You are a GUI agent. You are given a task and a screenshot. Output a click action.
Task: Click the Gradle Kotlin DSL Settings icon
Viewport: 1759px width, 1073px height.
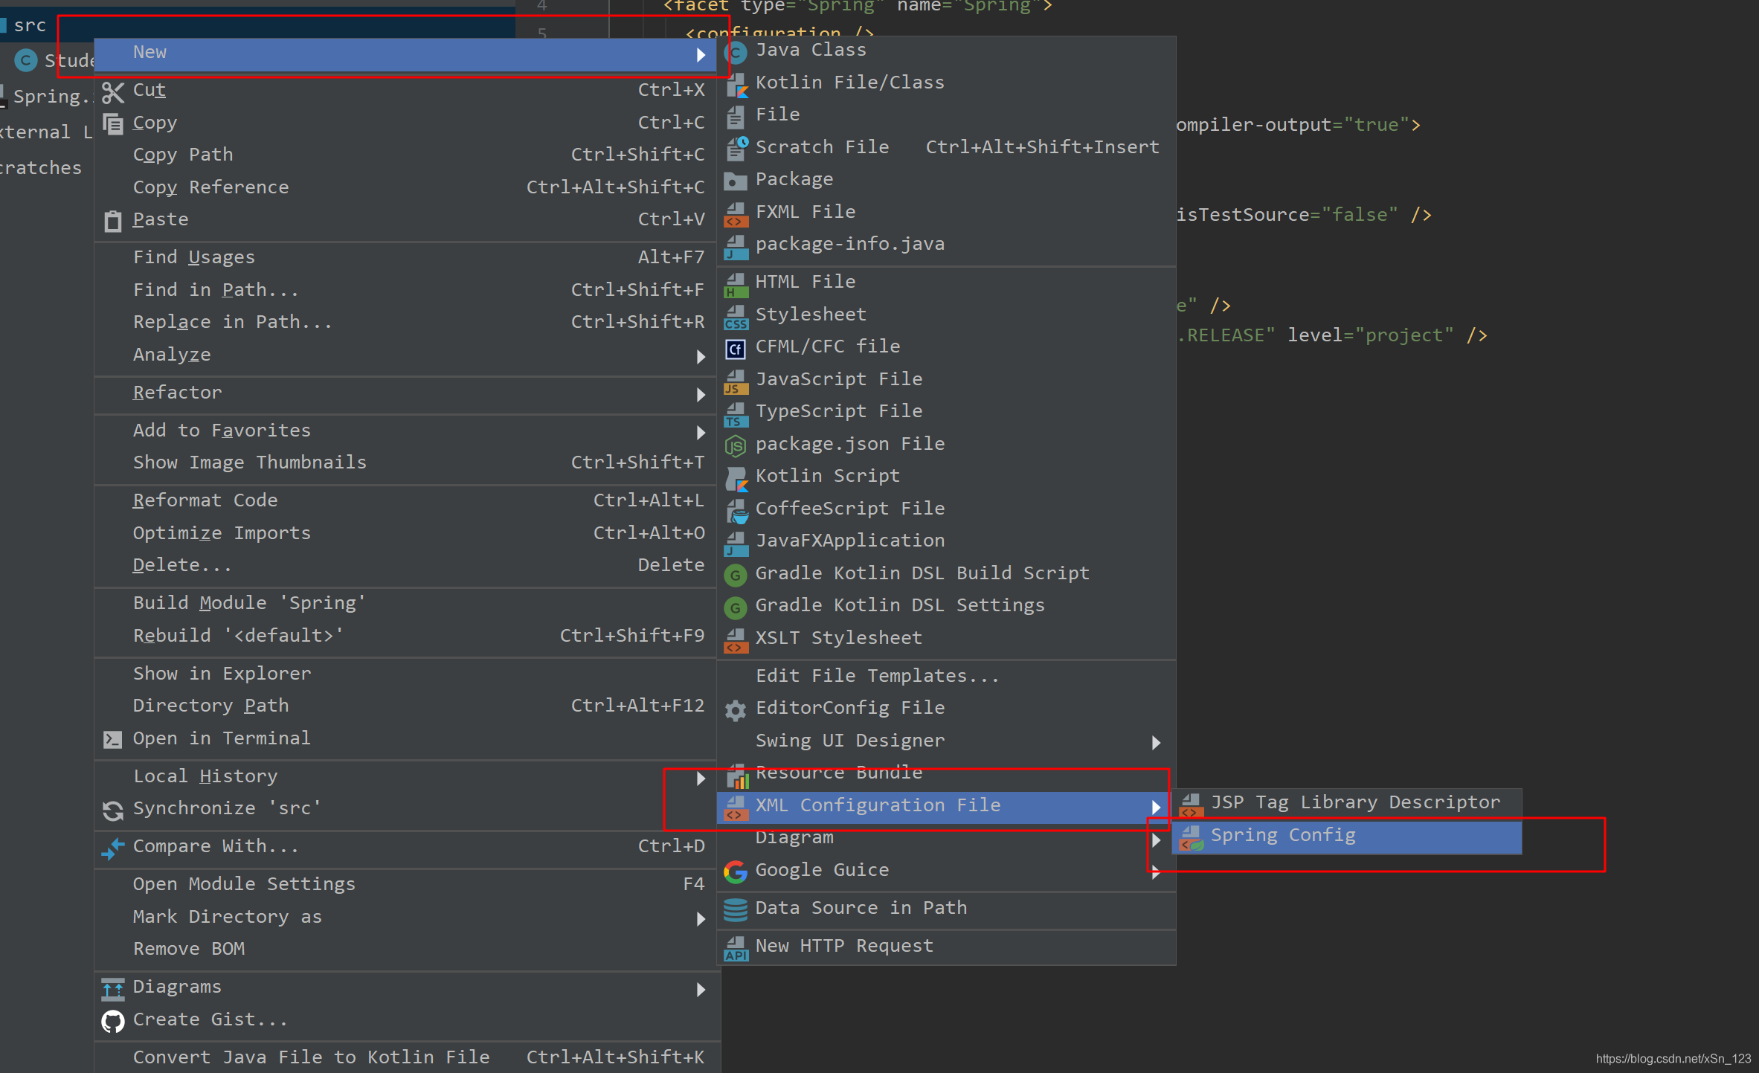click(x=736, y=607)
